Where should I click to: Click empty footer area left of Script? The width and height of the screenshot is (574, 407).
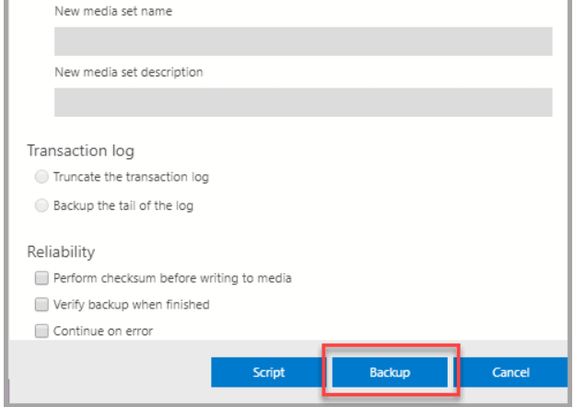(111, 373)
